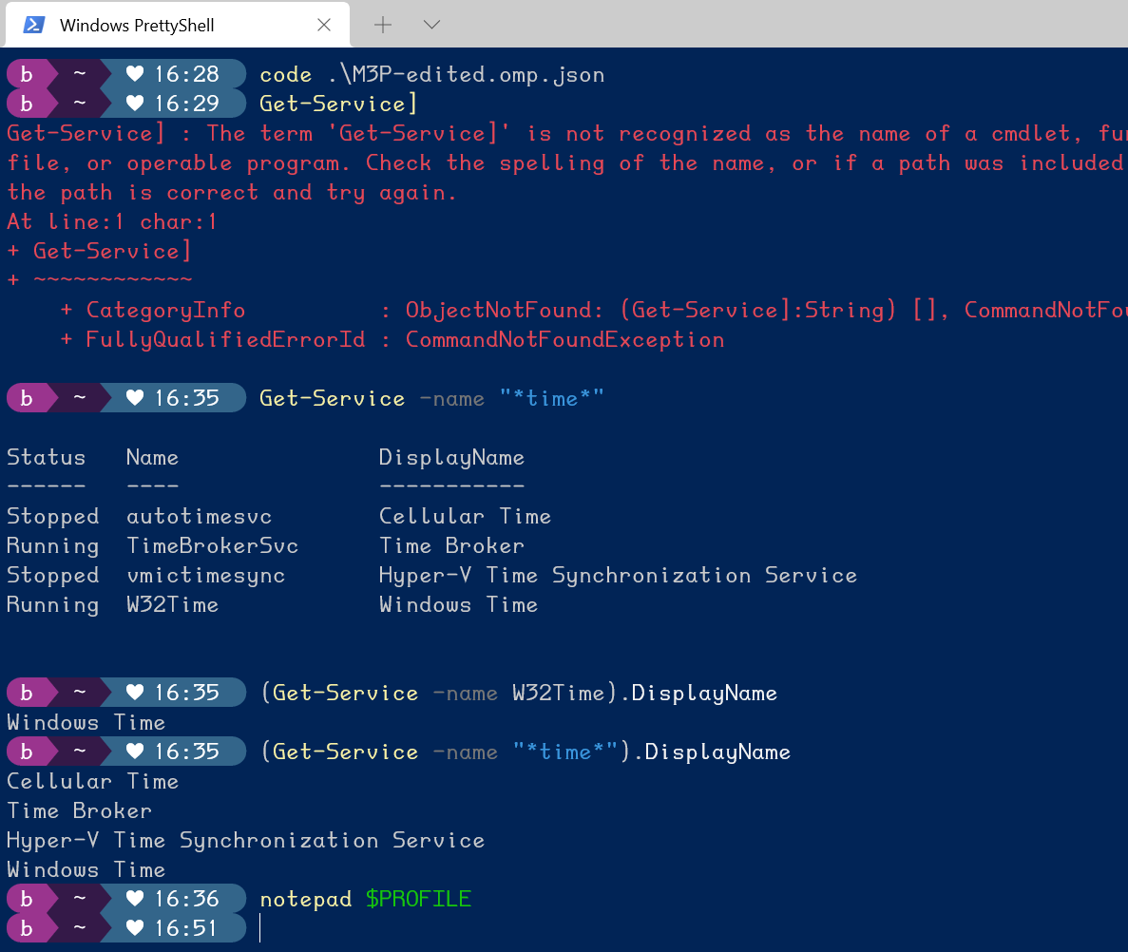Expand the profiles dropdown chevron
The image size is (1128, 952).
431,25
